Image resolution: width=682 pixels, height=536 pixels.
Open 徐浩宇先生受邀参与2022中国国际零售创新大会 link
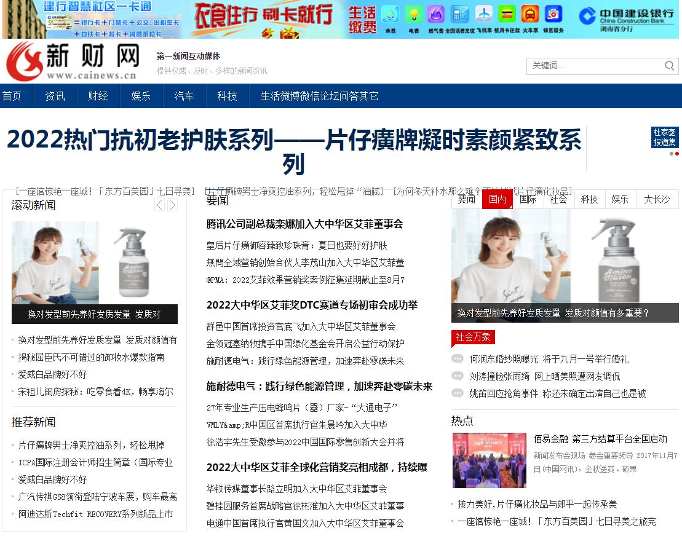point(305,442)
